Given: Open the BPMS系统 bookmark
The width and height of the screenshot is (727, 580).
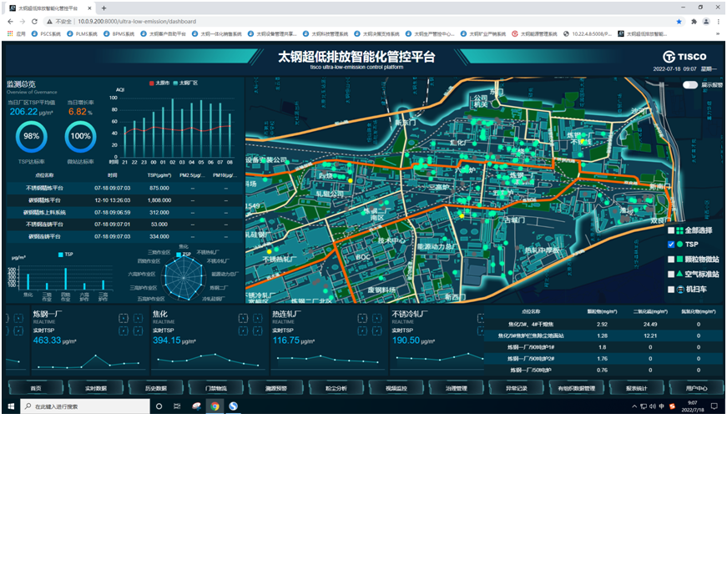Looking at the screenshot, I should [119, 33].
